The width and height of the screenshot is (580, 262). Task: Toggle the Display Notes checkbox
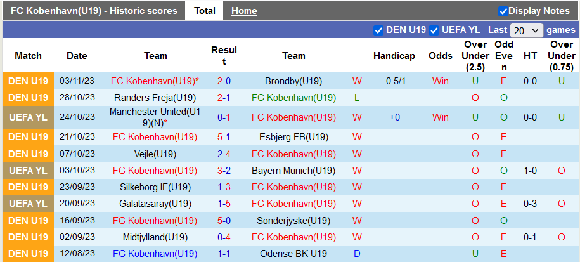tap(503, 11)
